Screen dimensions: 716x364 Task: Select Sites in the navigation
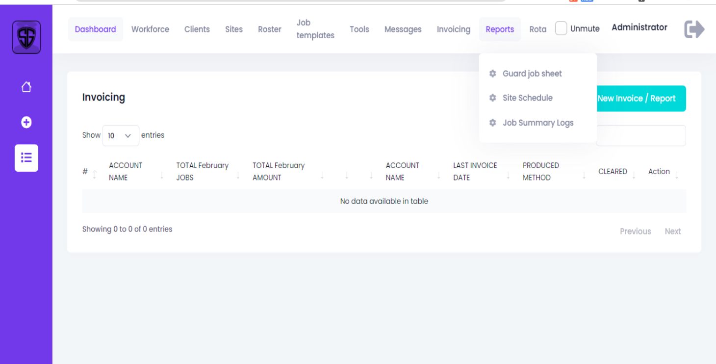click(x=234, y=29)
